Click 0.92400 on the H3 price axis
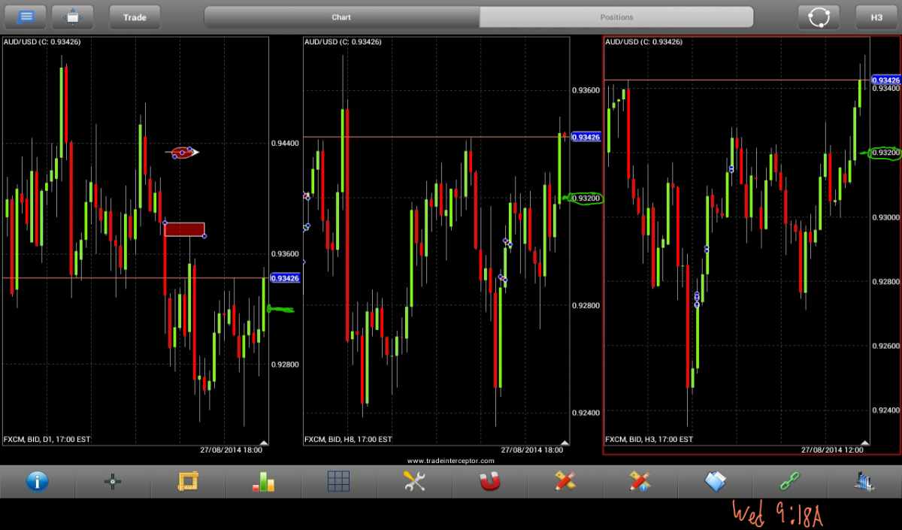Viewport: 902px width, 530px height. (x=885, y=410)
